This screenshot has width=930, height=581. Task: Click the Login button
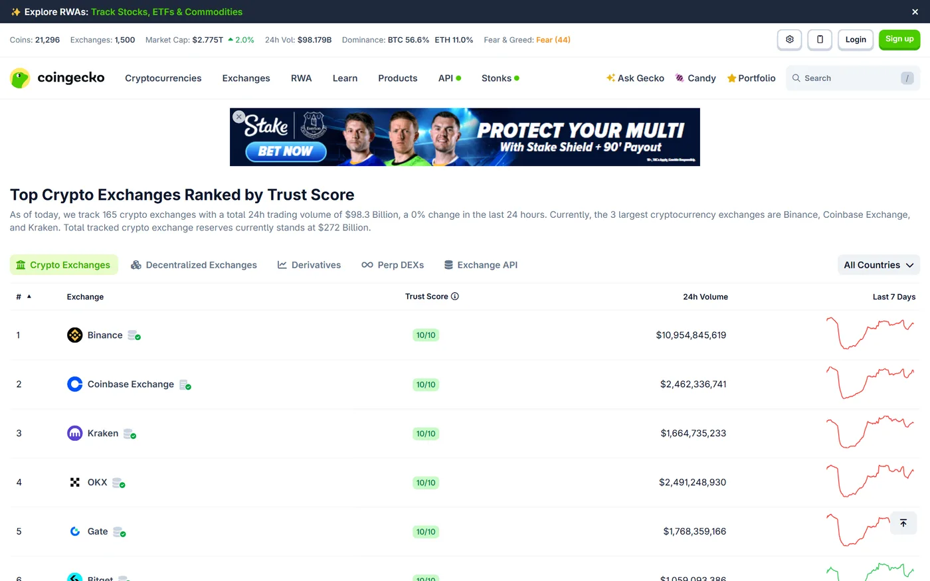tap(856, 39)
